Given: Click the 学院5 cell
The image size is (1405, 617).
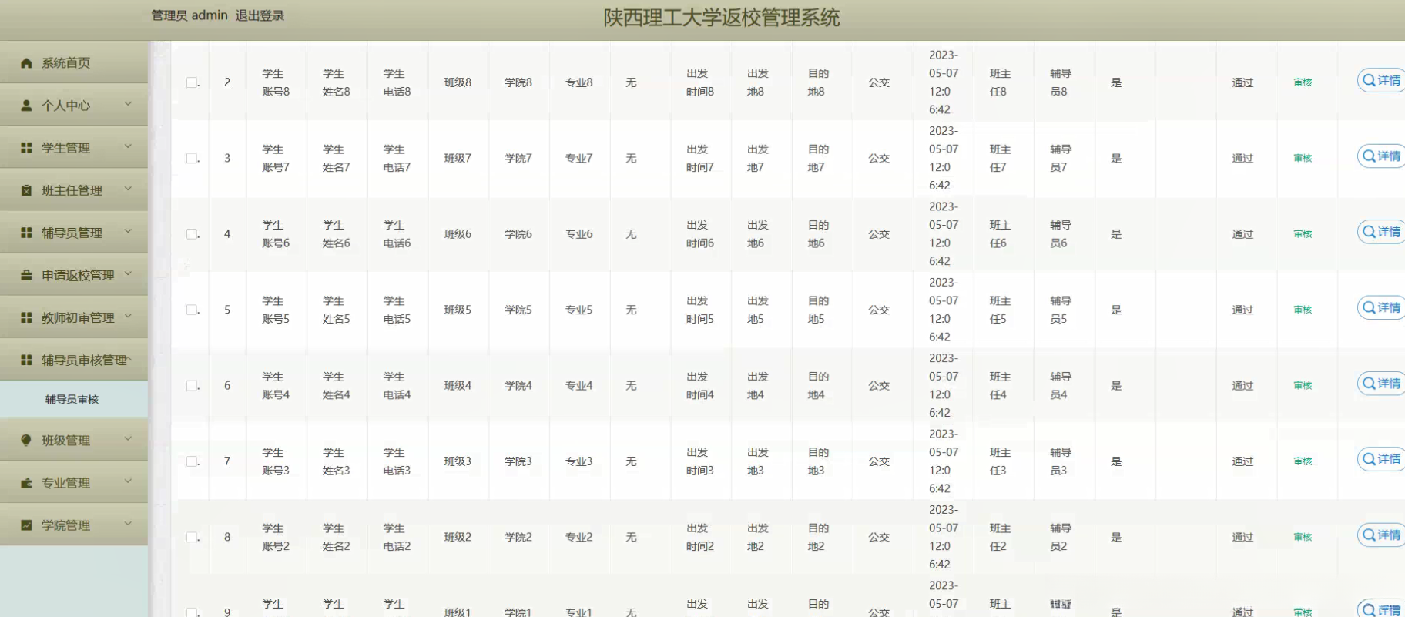Looking at the screenshot, I should click(x=518, y=310).
